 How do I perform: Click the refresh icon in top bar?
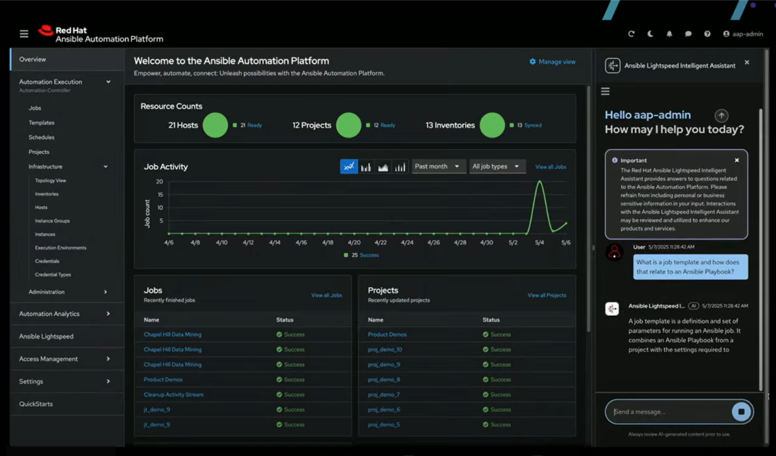[x=631, y=34]
